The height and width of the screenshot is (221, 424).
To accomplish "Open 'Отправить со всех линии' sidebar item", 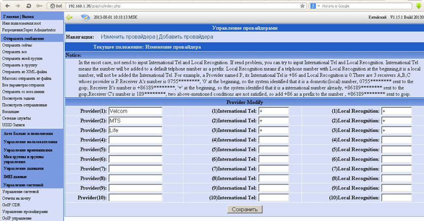I will (x=23, y=91).
